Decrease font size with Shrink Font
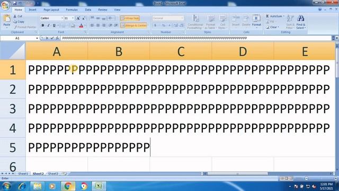 pos(84,18)
